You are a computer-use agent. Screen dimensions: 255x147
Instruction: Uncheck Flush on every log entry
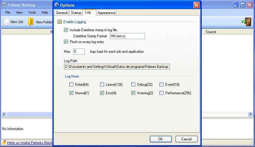point(66,42)
